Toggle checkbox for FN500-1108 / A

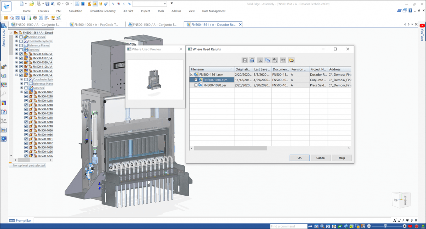pyautogui.click(x=21, y=67)
